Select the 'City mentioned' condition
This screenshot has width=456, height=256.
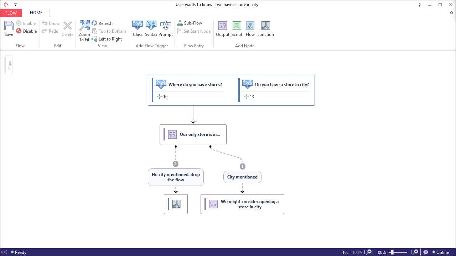(x=242, y=177)
